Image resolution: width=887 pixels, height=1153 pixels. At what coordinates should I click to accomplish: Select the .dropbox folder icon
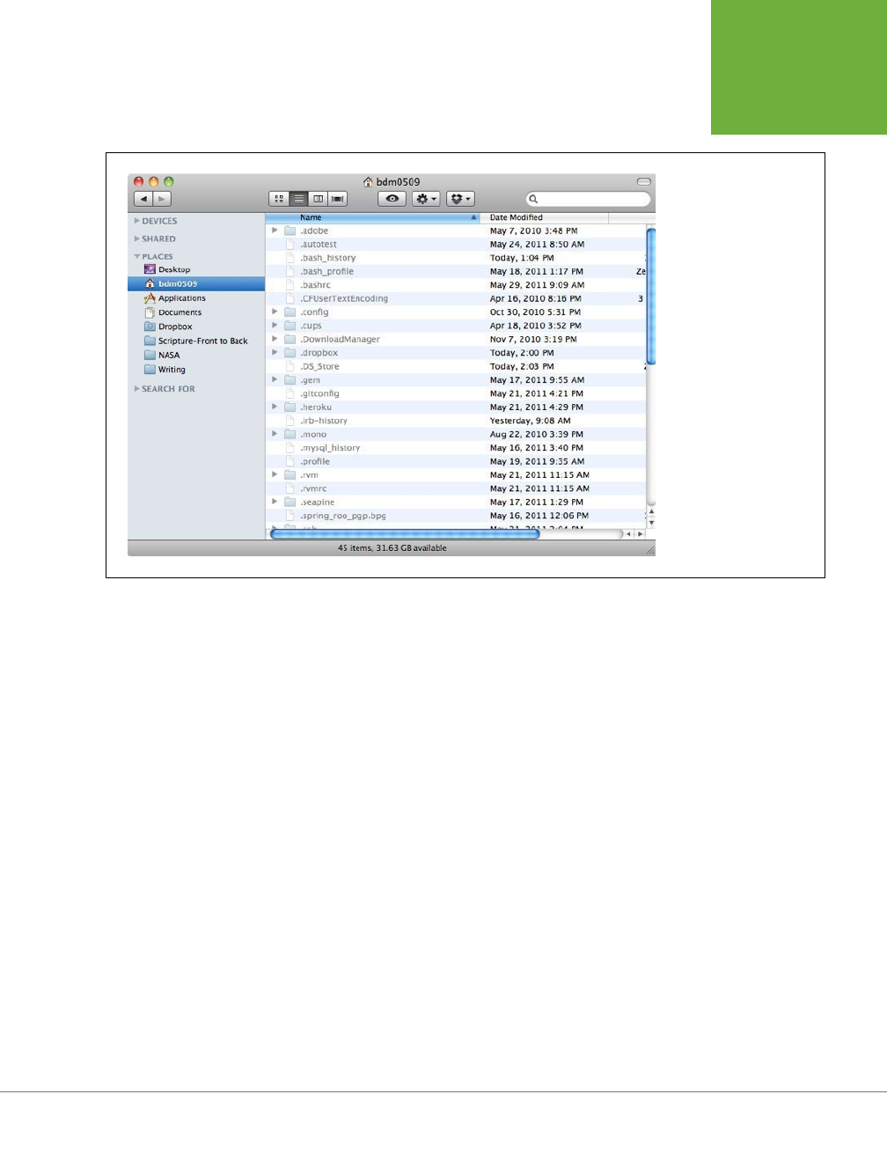[290, 353]
